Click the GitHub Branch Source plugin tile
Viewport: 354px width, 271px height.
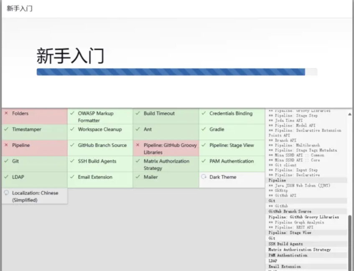coord(100,148)
